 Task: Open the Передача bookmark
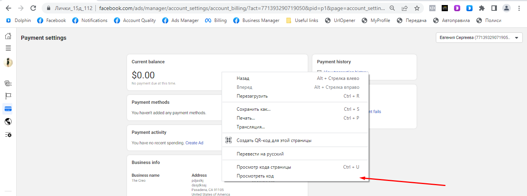(412, 20)
